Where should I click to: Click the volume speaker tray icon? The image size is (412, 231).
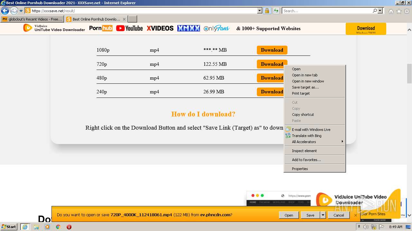[x=366, y=227]
